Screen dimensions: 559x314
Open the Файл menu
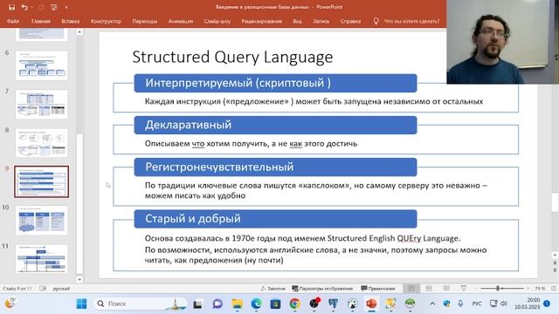click(13, 21)
